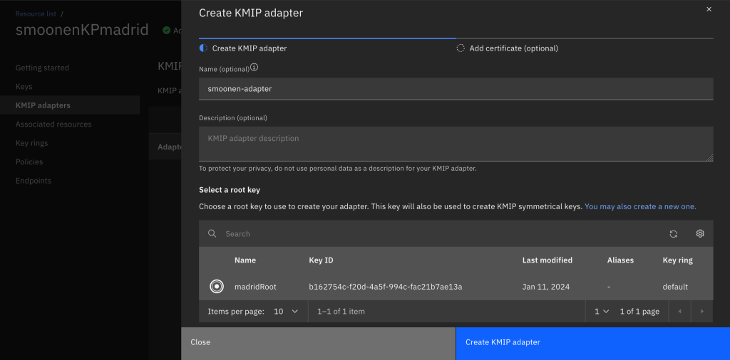This screenshot has height=360, width=730.
Task: Click the info icon next to Name
Action: (x=255, y=68)
